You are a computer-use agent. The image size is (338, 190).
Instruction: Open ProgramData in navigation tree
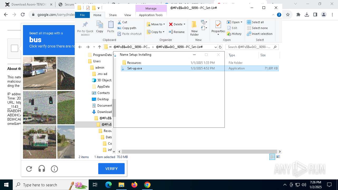pos(100,55)
